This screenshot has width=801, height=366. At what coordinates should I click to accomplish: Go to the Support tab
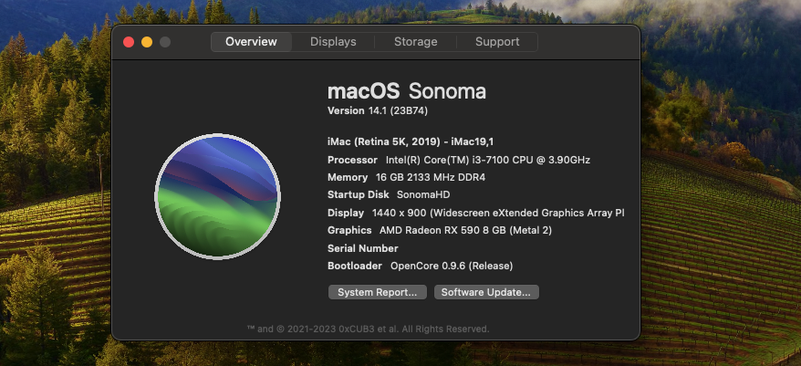(x=497, y=42)
